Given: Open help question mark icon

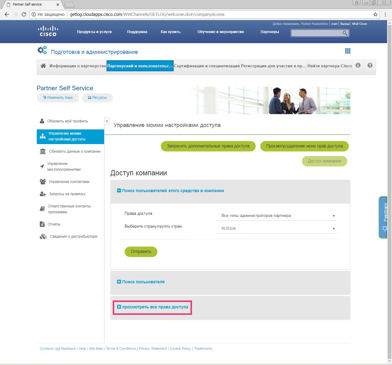Looking at the screenshot, I should tap(370, 65).
